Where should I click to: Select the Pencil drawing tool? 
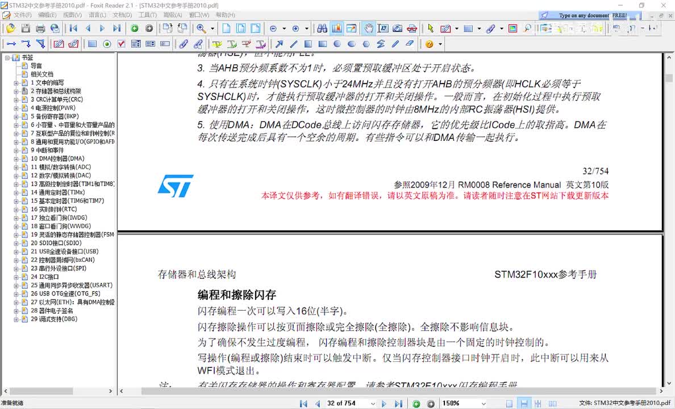coord(395,44)
